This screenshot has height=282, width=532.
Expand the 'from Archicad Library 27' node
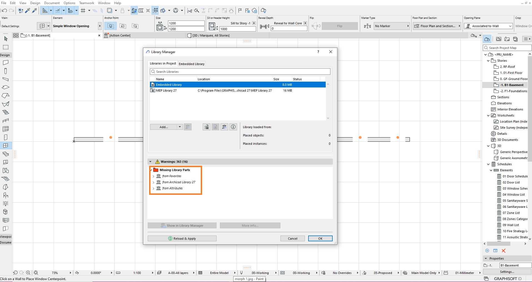[x=153, y=182]
